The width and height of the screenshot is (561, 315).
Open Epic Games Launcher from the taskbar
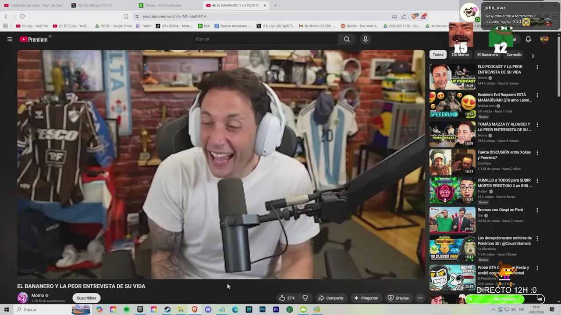click(x=140, y=309)
